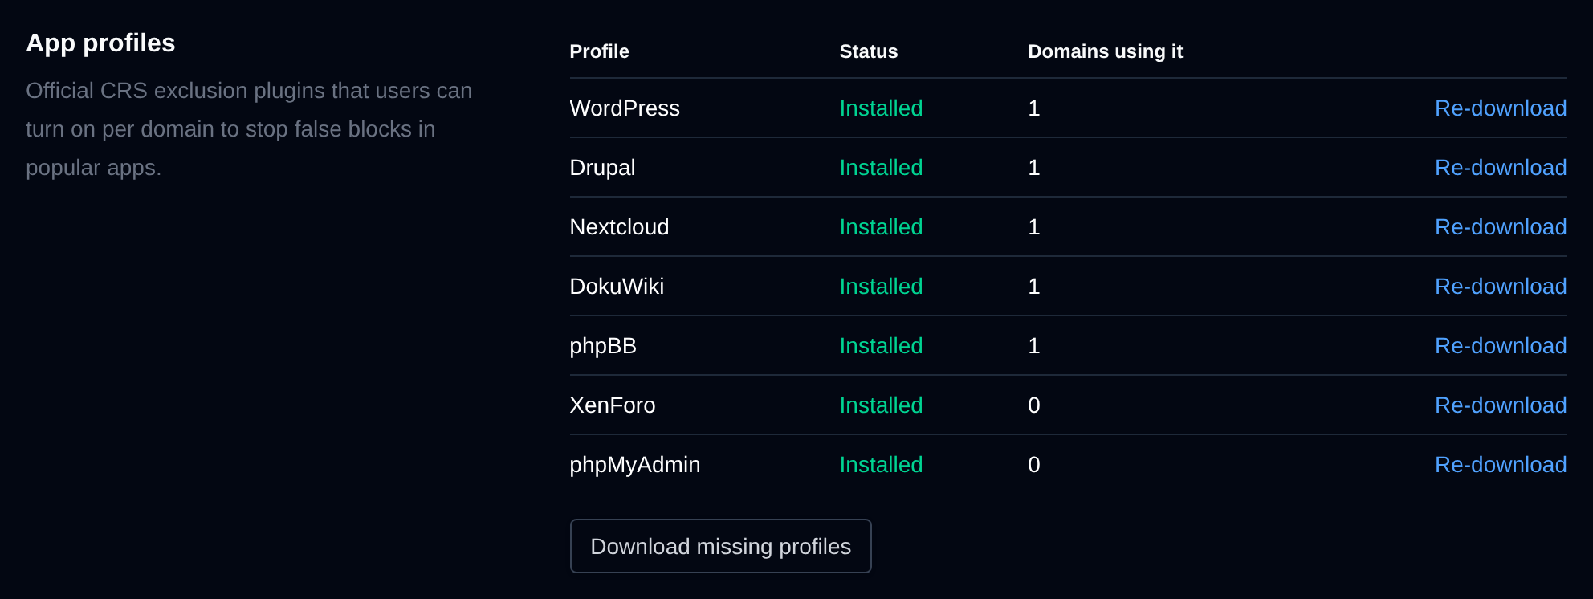
Task: Click the domain count for phpBB
Action: (1034, 346)
